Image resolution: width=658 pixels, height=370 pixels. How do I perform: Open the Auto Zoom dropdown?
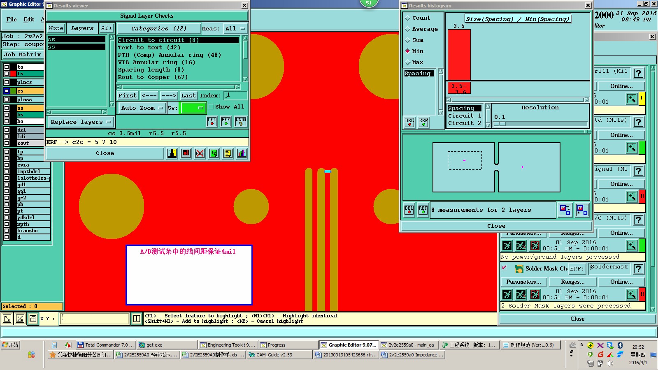142,108
